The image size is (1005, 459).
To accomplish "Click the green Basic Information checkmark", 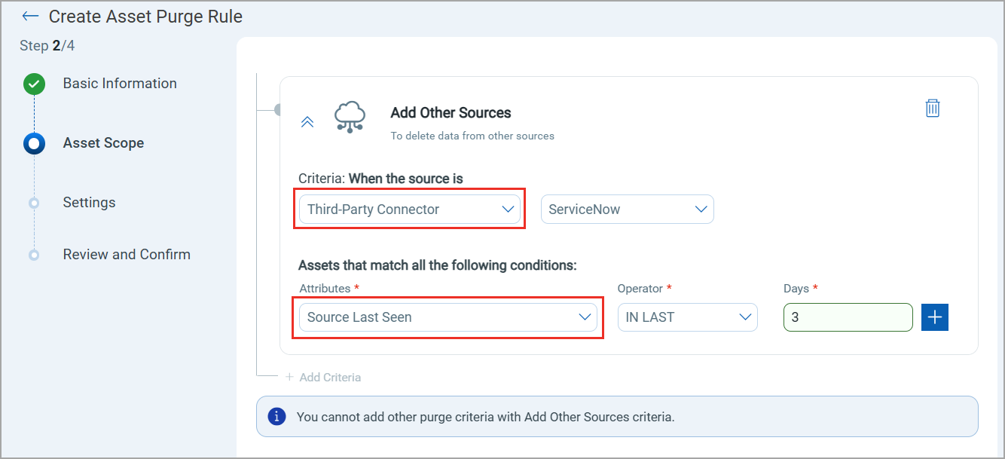I will coord(34,84).
